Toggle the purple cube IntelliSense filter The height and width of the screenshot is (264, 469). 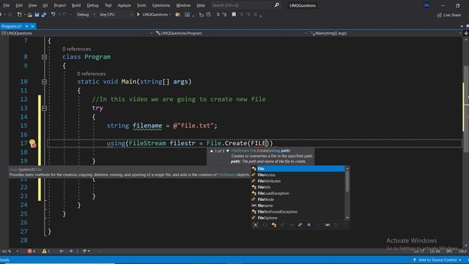click(x=309, y=225)
